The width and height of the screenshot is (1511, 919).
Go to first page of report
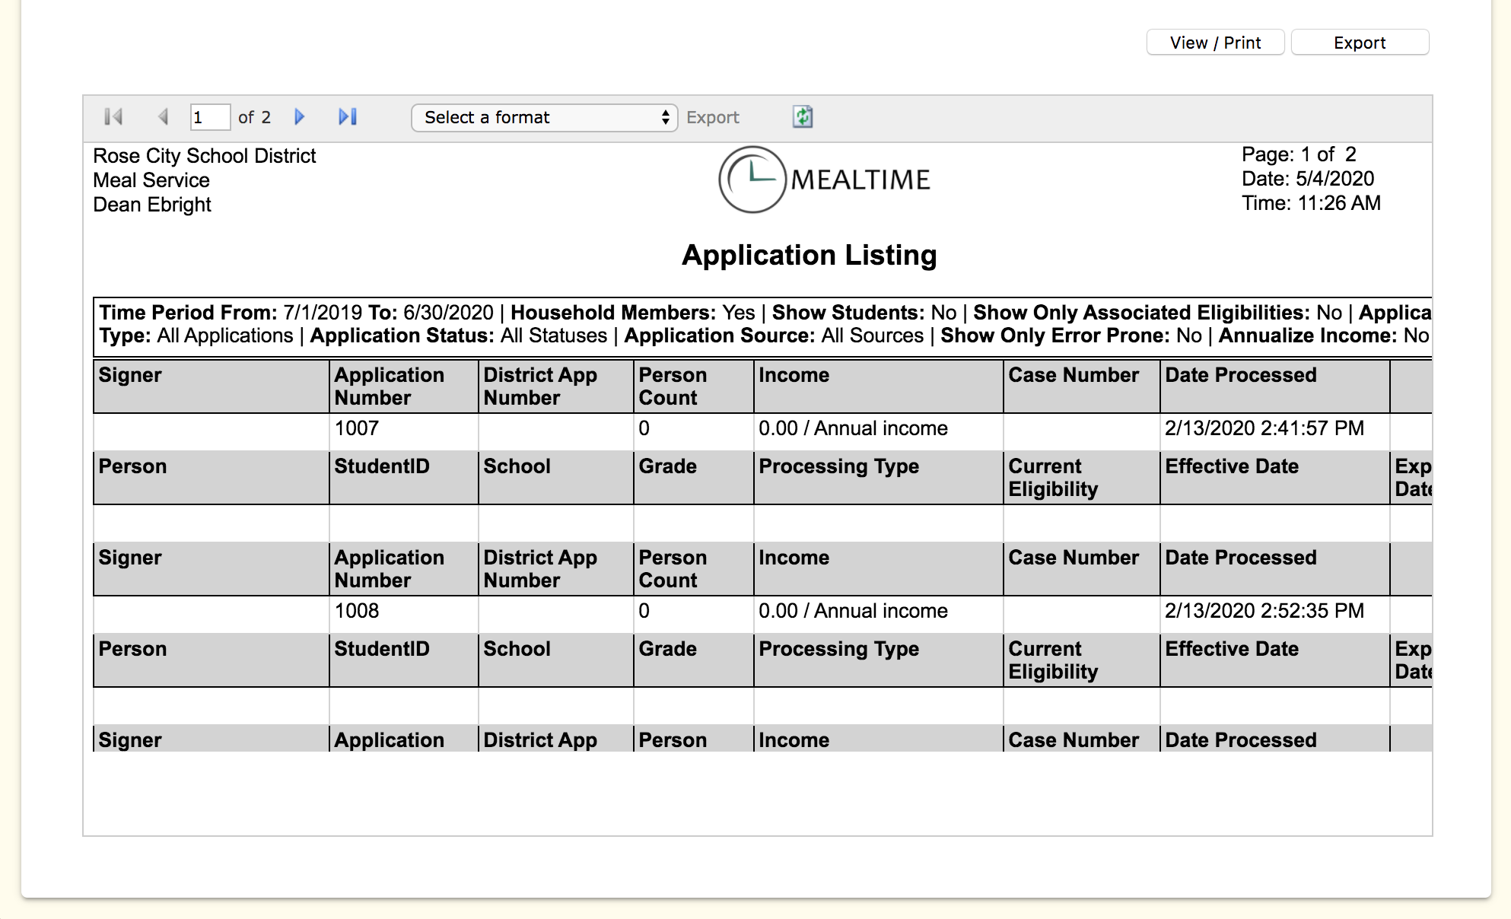coord(113,117)
